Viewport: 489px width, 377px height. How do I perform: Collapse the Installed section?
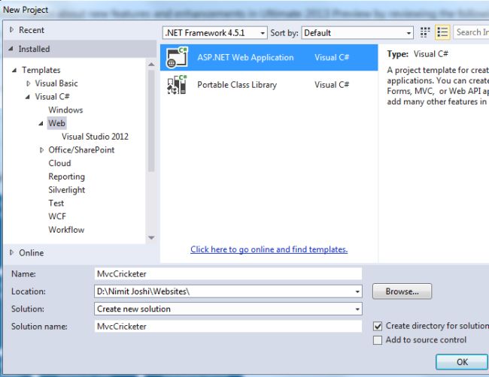tap(11, 49)
